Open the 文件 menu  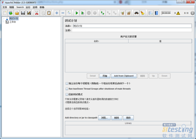pos(5,7)
